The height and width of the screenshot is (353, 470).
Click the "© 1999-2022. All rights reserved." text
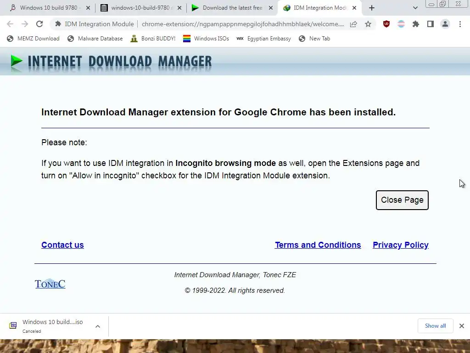[235, 290]
